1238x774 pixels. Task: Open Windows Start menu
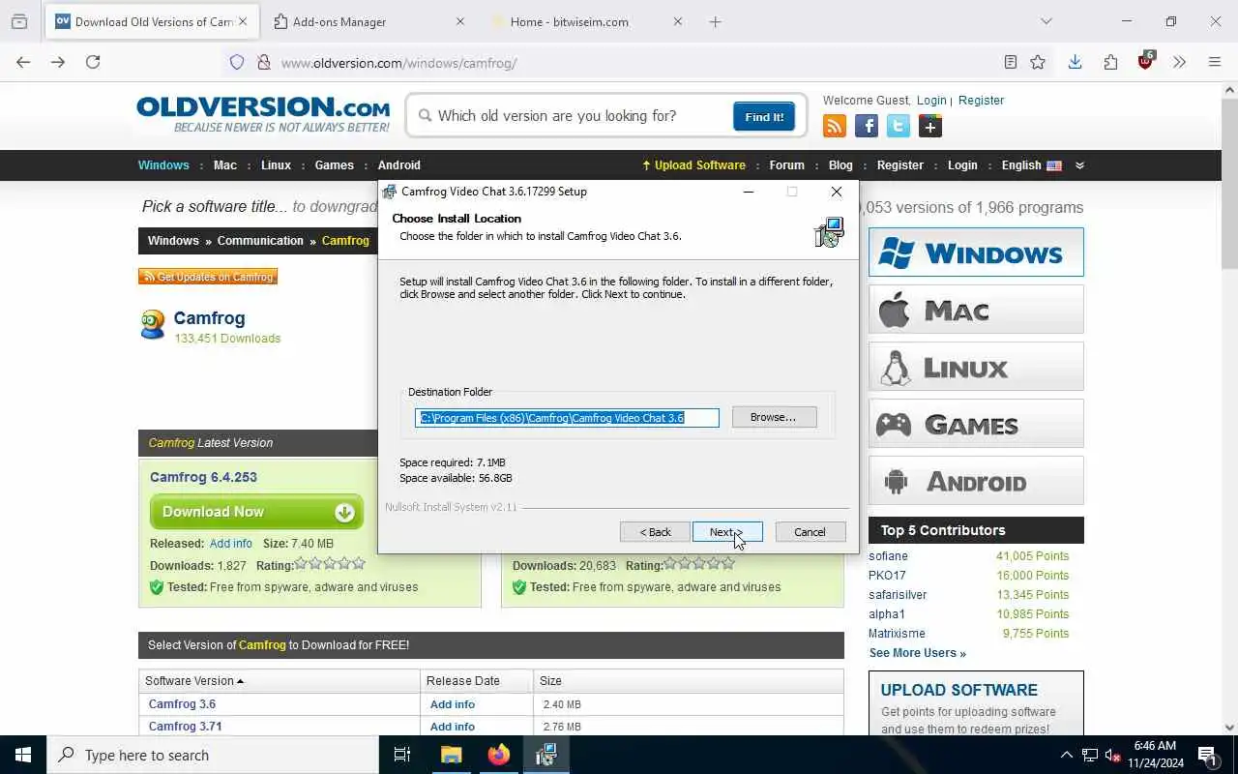pyautogui.click(x=23, y=755)
